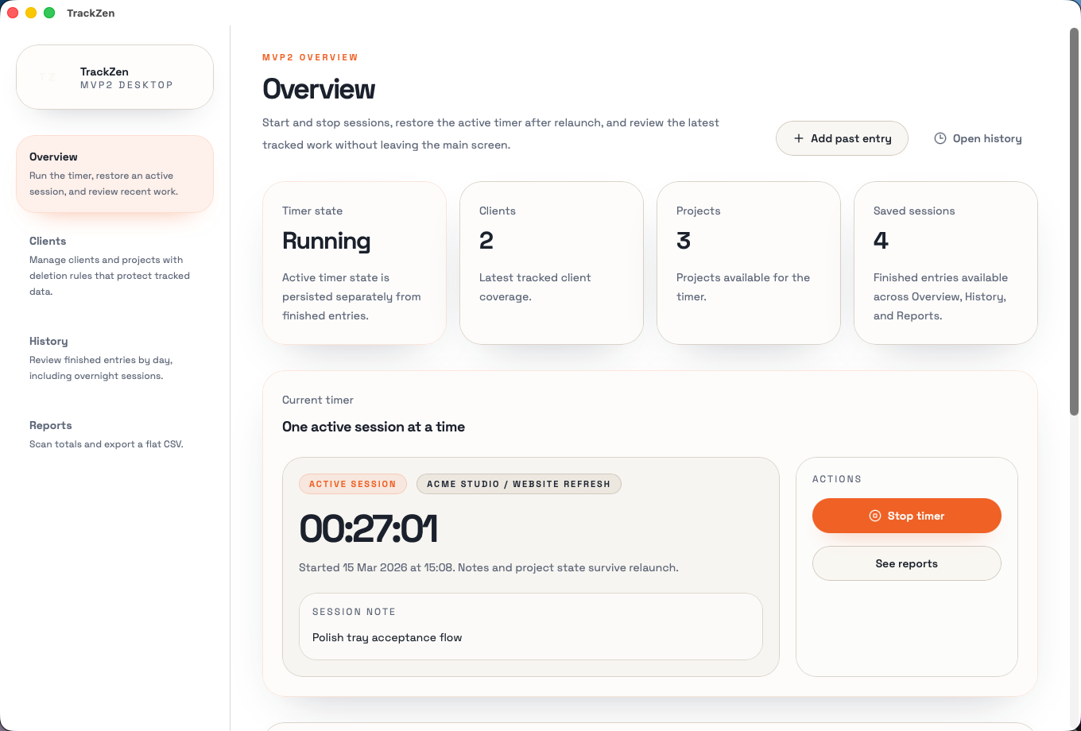1081x731 pixels.
Task: Click the clock icon next to Open history
Action: [940, 137]
